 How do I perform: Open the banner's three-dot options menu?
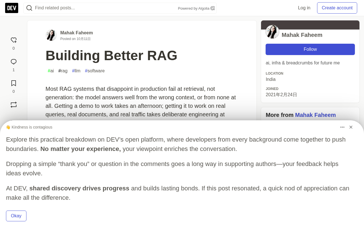pyautogui.click(x=342, y=127)
